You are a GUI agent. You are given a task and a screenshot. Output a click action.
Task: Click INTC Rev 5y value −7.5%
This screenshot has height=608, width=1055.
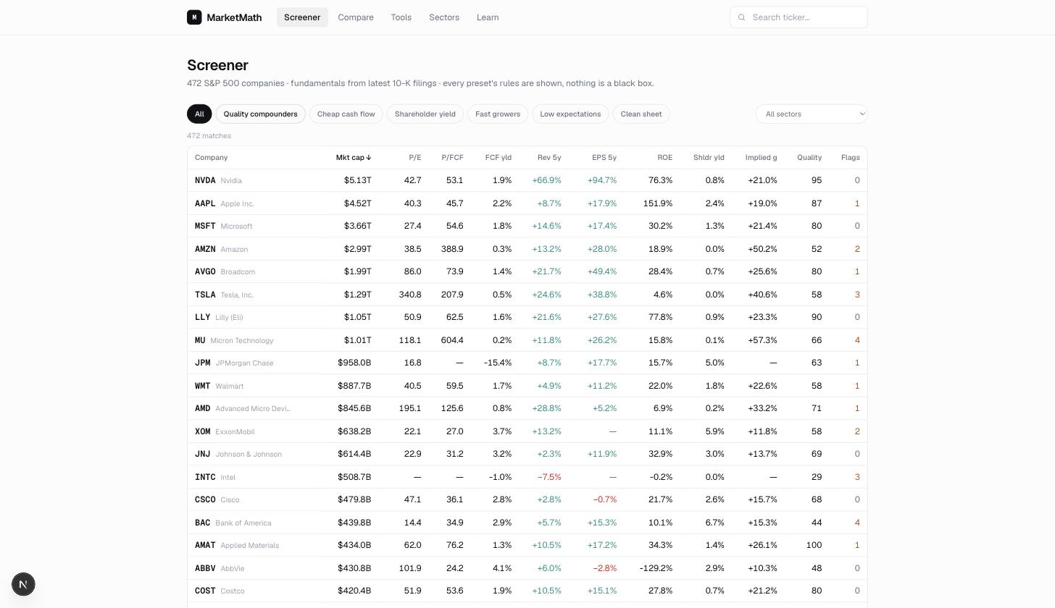click(x=549, y=477)
